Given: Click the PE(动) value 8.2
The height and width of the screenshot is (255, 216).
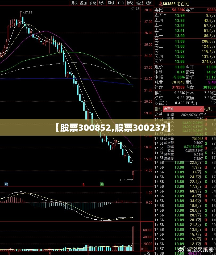Looking at the screenshot, I should [x=213, y=103].
